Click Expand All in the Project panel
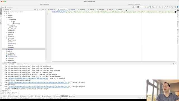 coord(37,10)
